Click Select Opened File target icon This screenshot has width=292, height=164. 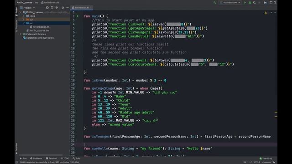[47, 8]
